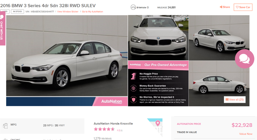Click the inspection shield icon
257x140 pixels.
coord(134,100)
